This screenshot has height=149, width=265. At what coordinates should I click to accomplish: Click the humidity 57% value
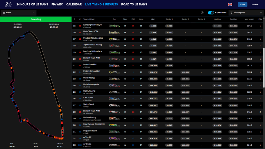point(36,146)
